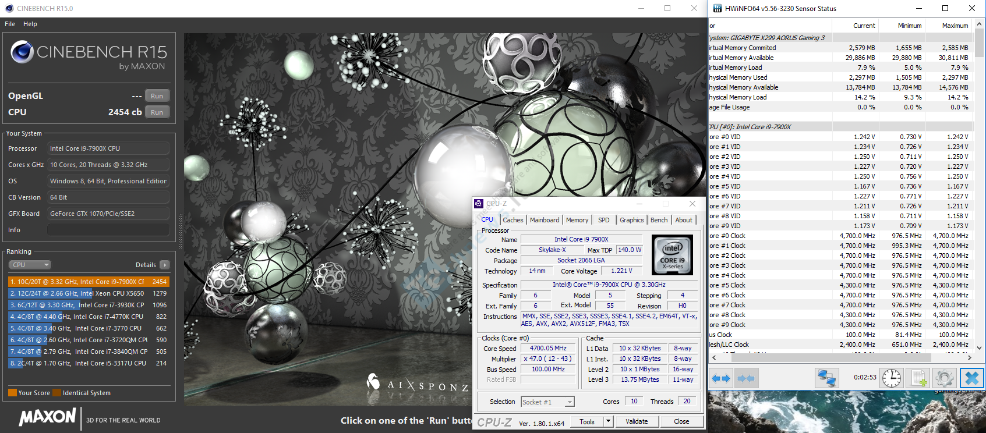Click the CPU-Z title bar app icon

click(x=479, y=204)
